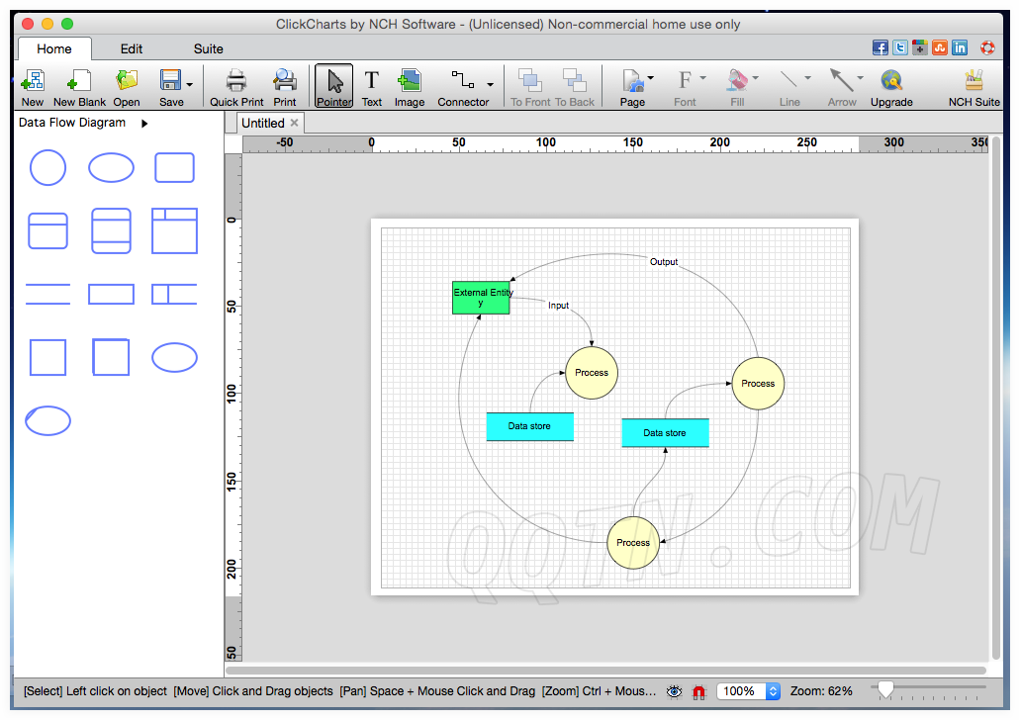Expand the Connector type dropdown arrow

[491, 85]
